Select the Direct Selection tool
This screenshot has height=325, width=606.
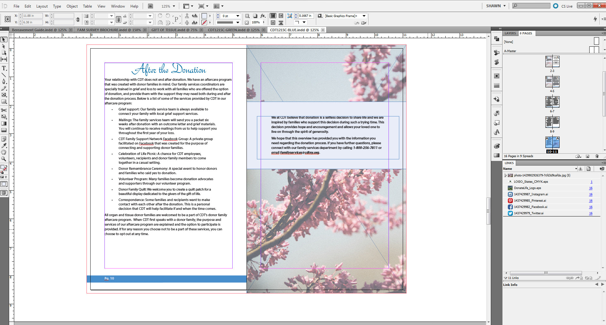4,46
